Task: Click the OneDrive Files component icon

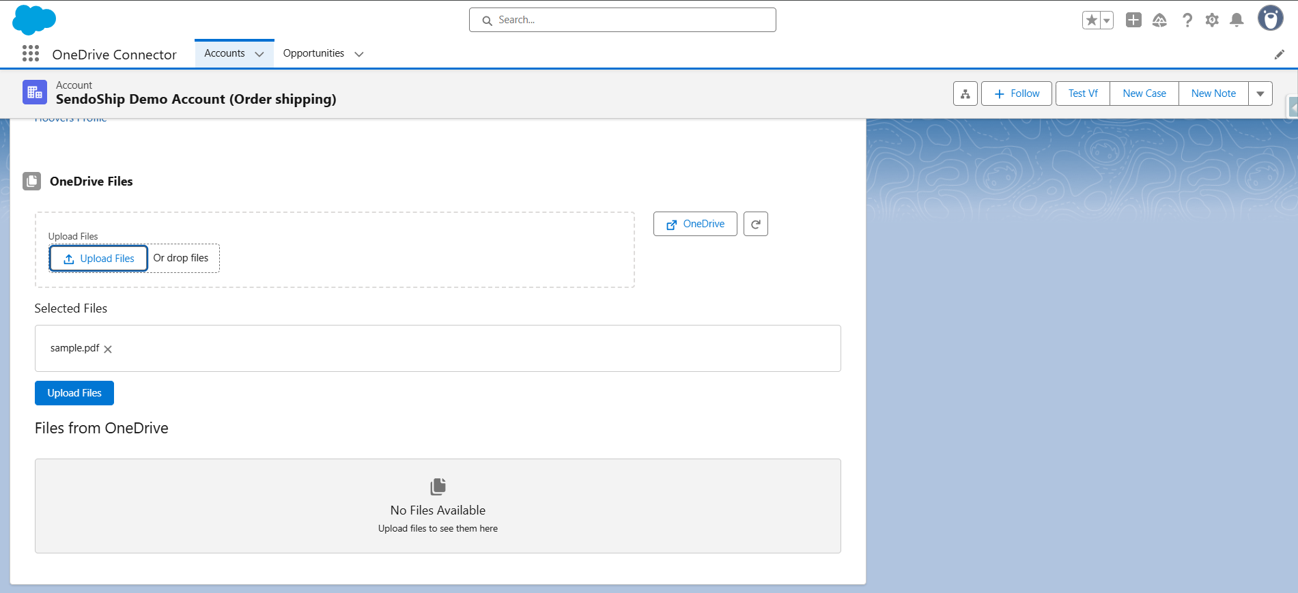Action: tap(31, 181)
